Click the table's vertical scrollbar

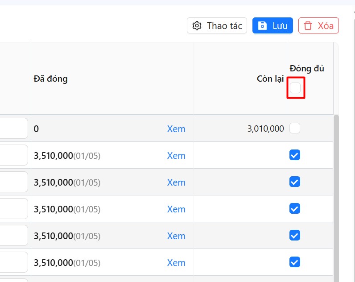click(x=336, y=196)
